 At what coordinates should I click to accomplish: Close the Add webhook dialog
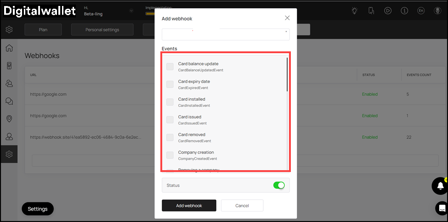(x=287, y=18)
